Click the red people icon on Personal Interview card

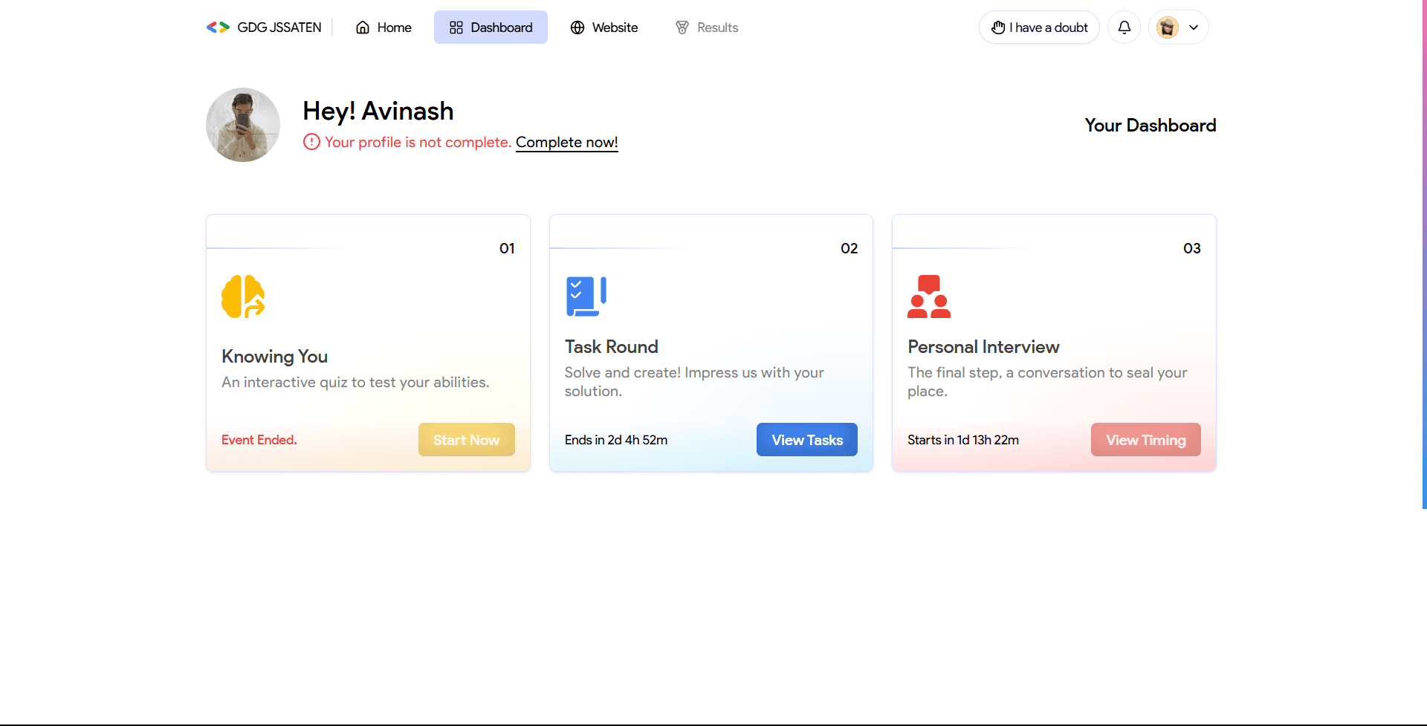pos(929,296)
